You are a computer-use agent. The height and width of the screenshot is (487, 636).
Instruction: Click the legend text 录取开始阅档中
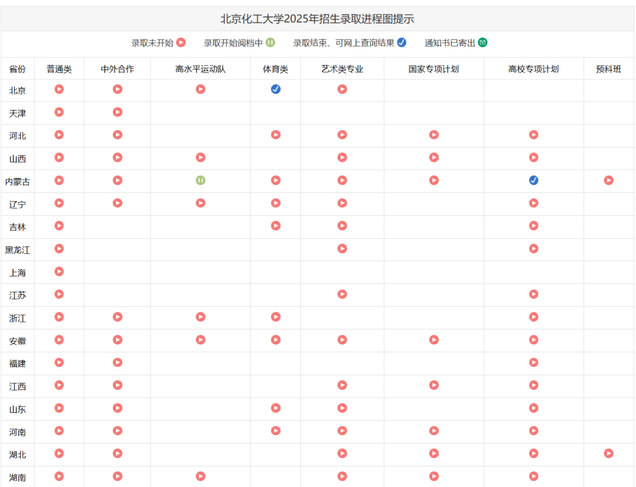(x=233, y=43)
